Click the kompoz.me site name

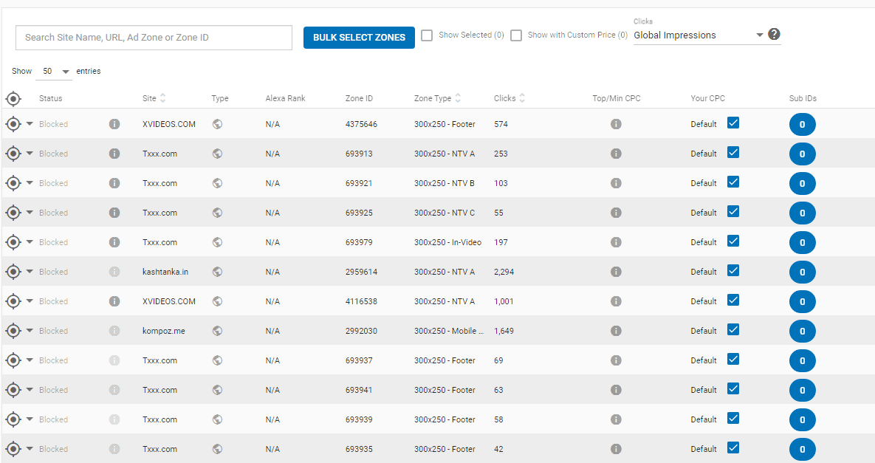[x=163, y=331]
